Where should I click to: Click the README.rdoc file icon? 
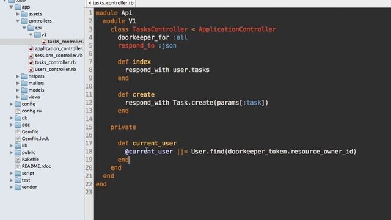point(18,166)
